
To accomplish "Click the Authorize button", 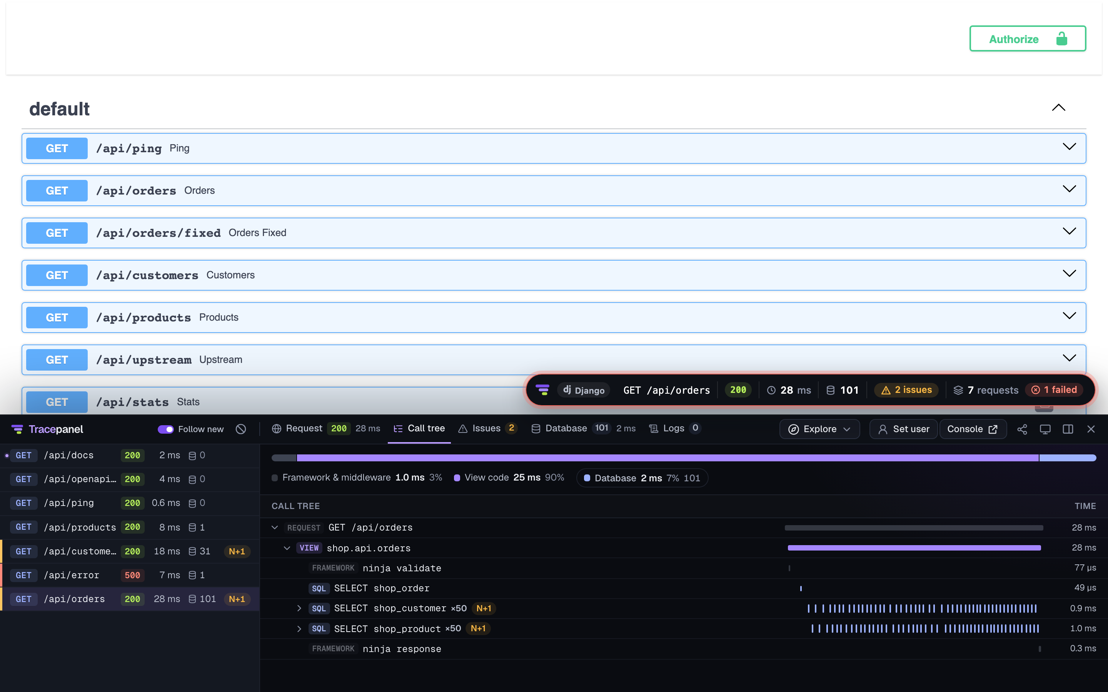I will (1028, 38).
